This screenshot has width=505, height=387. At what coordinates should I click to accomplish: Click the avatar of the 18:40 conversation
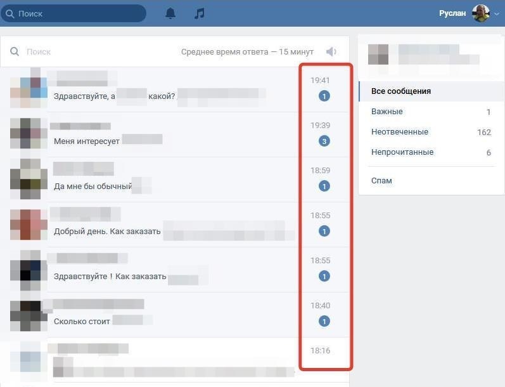[29, 315]
